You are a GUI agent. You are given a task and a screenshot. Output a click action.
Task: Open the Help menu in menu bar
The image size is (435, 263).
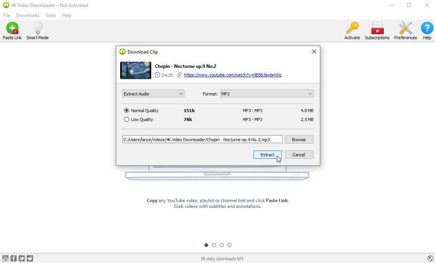pyautogui.click(x=67, y=16)
